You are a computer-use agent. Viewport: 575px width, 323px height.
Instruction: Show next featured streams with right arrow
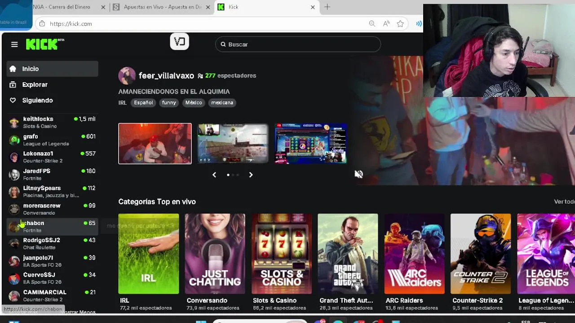(251, 175)
